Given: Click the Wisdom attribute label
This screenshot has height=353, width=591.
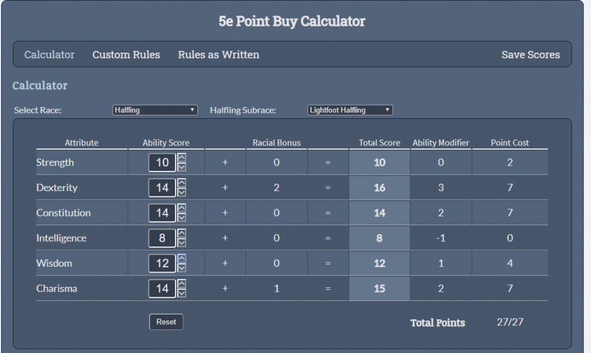Looking at the screenshot, I should tap(54, 263).
